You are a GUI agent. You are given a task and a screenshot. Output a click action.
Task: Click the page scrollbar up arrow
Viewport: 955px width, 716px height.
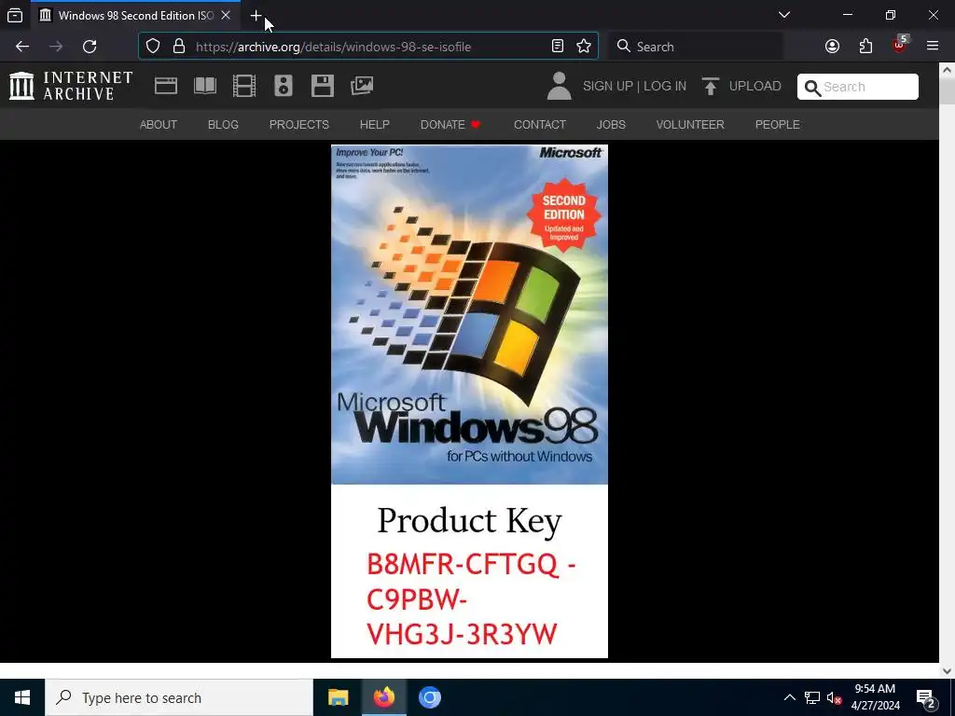click(x=947, y=70)
